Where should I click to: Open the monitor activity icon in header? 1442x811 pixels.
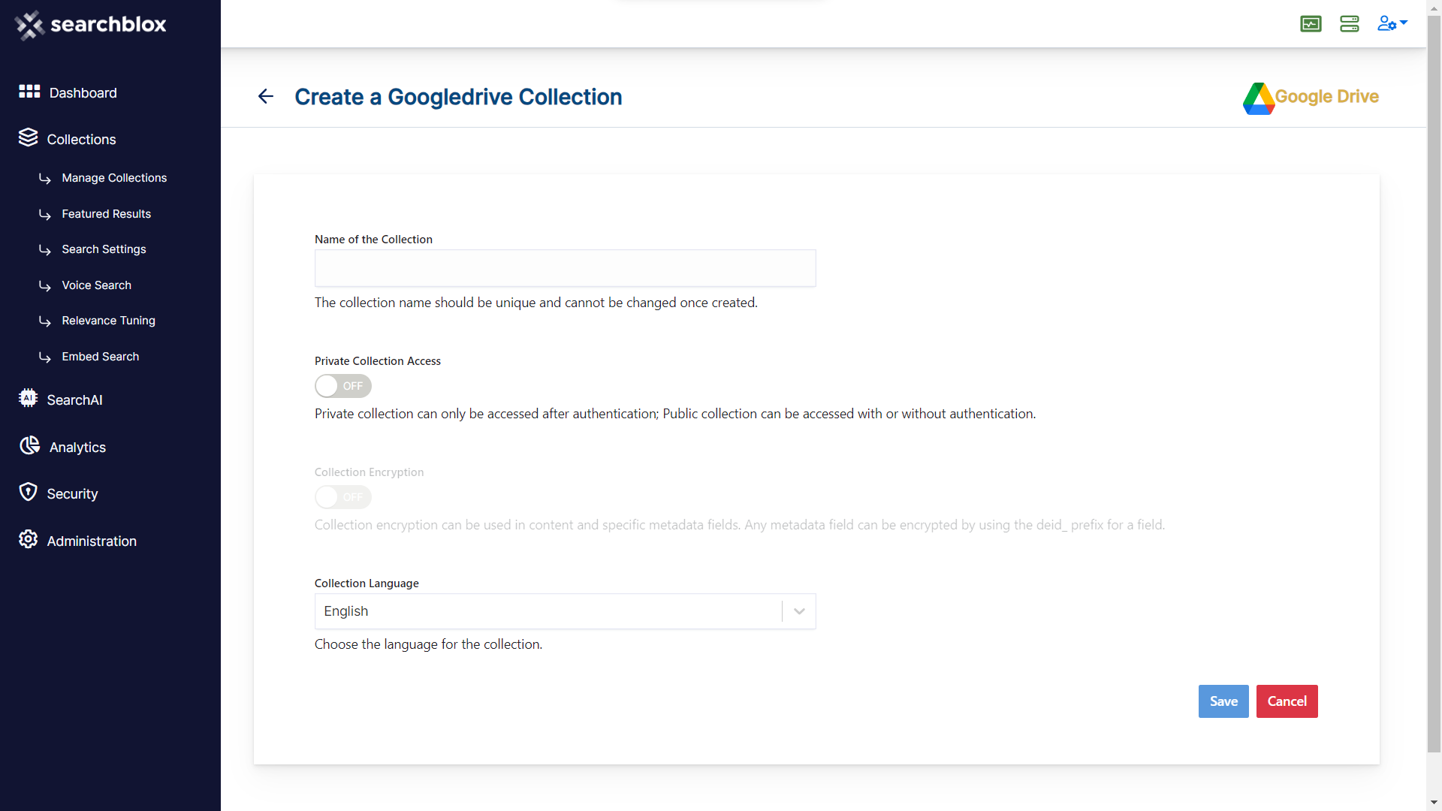click(x=1311, y=24)
